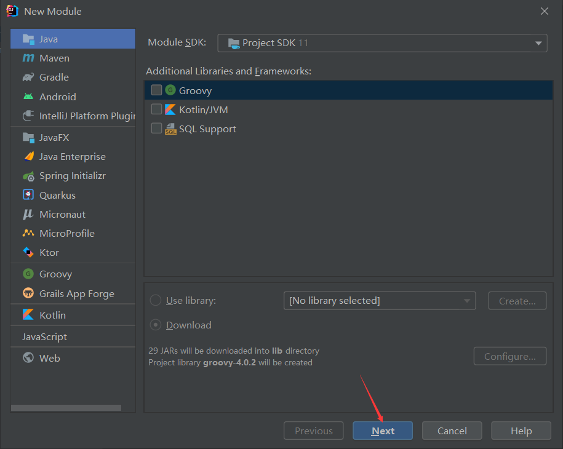The image size is (563, 449).
Task: Expand the No library selected combo box
Action: (379, 301)
